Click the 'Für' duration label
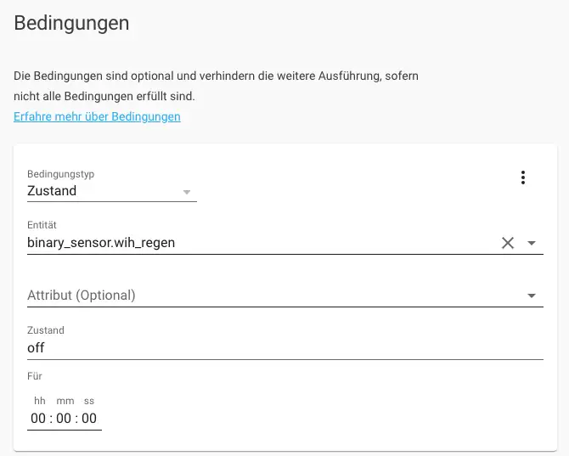 (35, 375)
